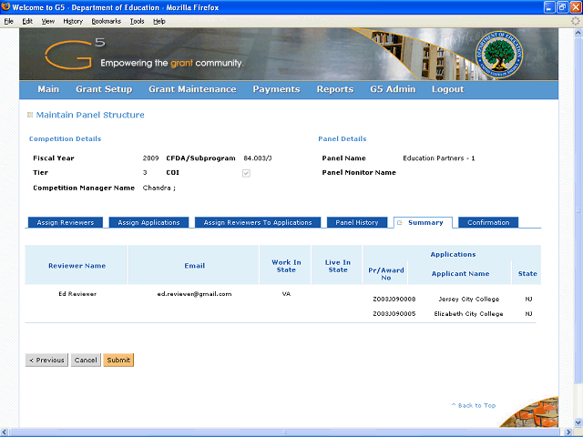
Task: Open the Firefox Bookmarks menu
Action: (105, 20)
